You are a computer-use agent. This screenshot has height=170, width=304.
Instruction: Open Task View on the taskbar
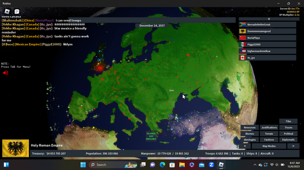point(143,165)
